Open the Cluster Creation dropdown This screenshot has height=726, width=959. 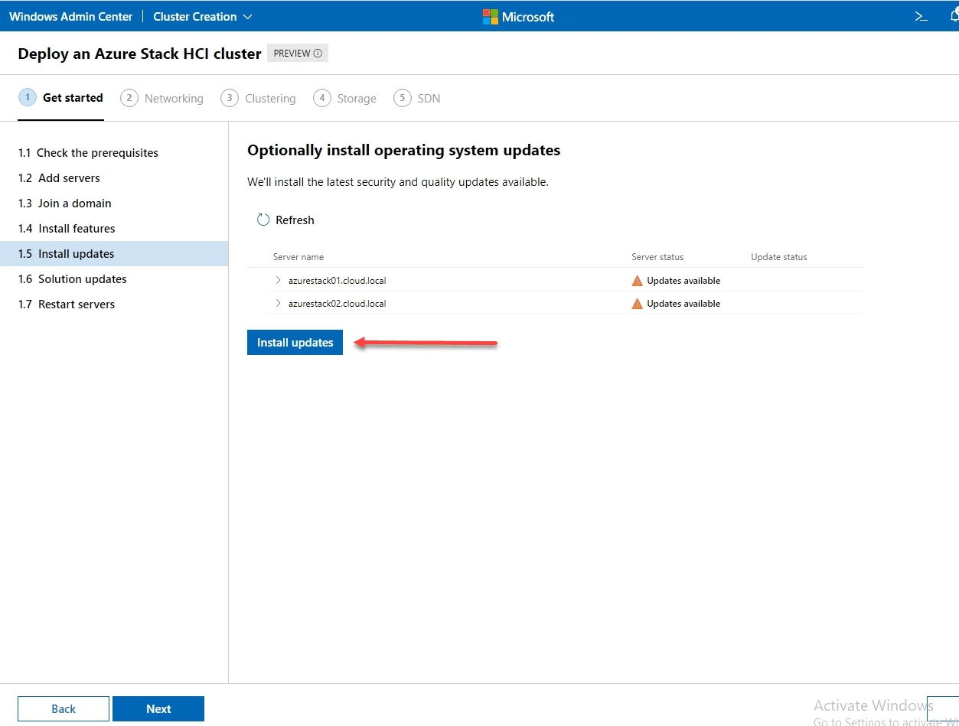[x=202, y=16]
